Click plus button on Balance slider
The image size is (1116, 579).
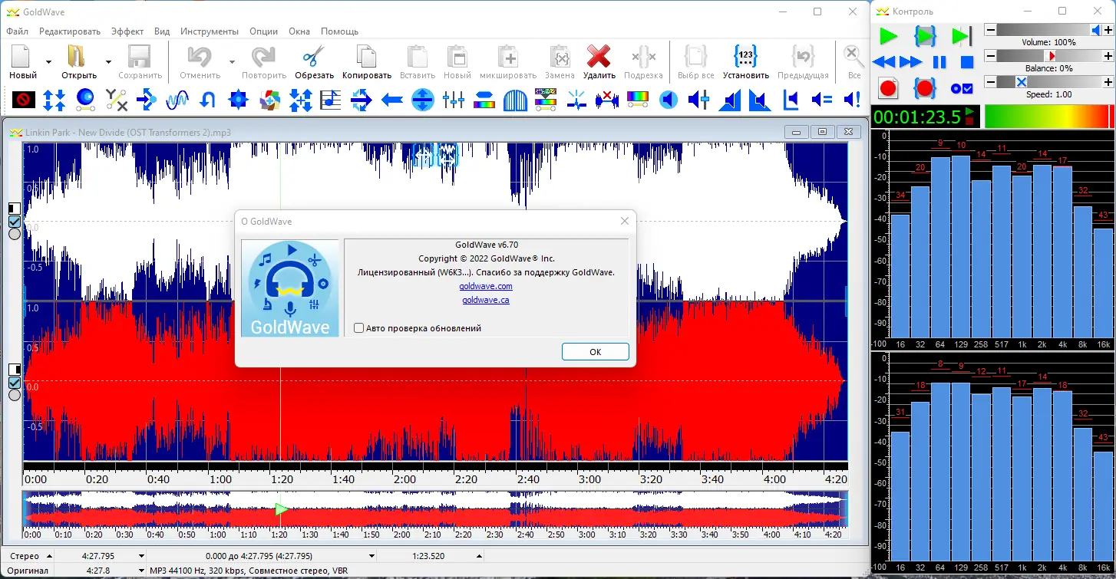coord(1108,56)
